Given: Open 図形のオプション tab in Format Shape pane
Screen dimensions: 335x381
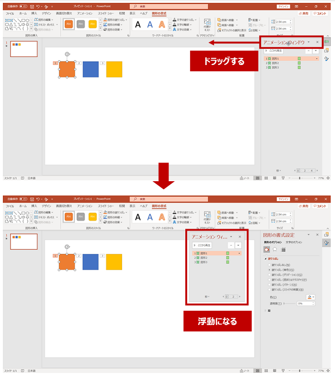Looking at the screenshot, I should tap(273, 242).
